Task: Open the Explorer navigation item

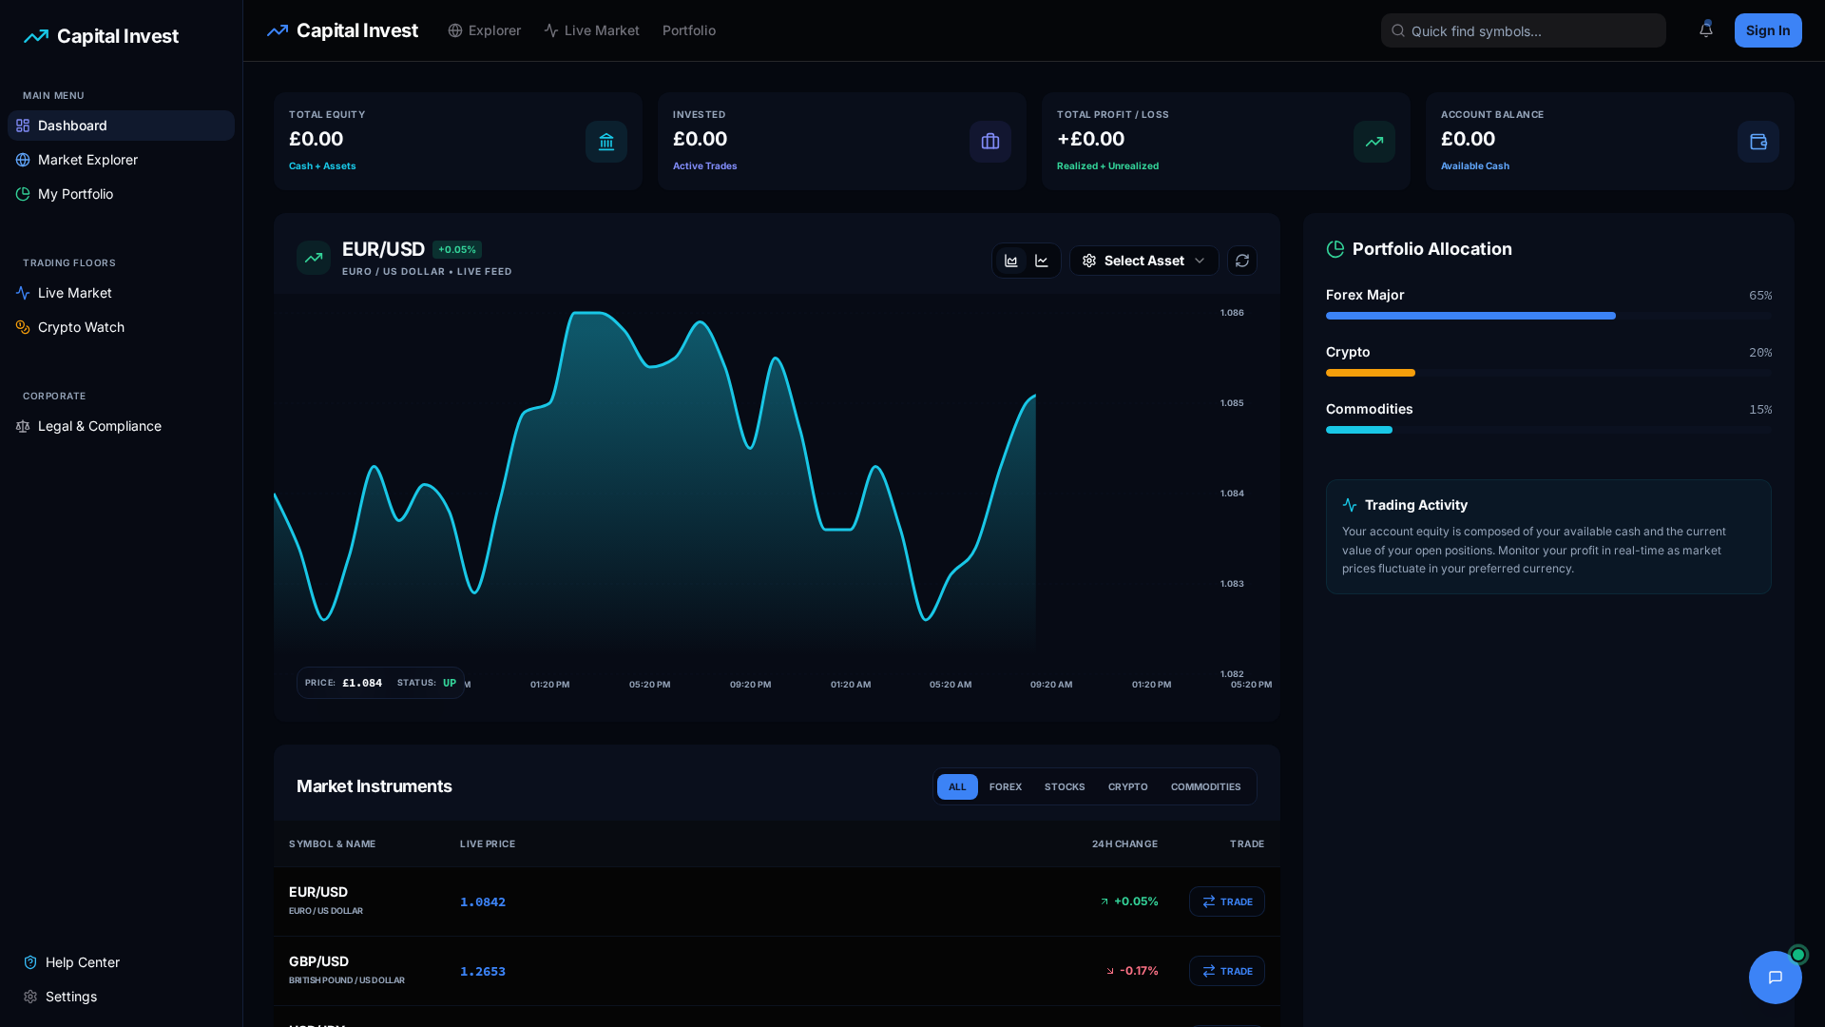Action: 484,30
